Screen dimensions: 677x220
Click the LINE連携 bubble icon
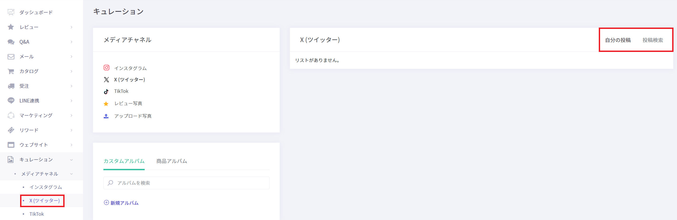click(11, 101)
